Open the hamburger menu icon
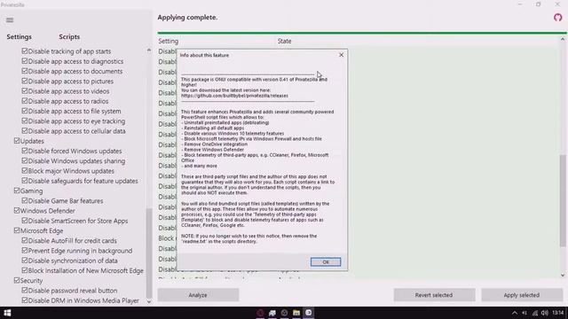 point(10,19)
